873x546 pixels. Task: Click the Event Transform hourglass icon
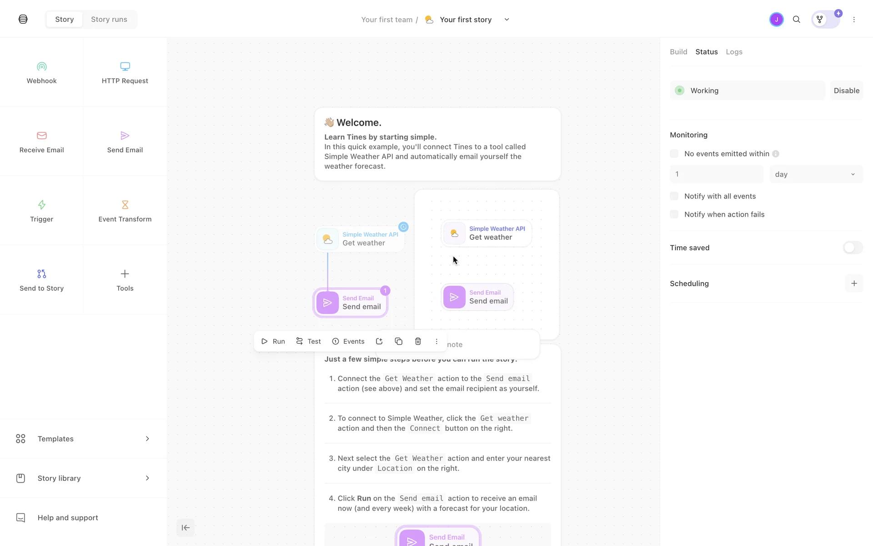[x=125, y=205]
